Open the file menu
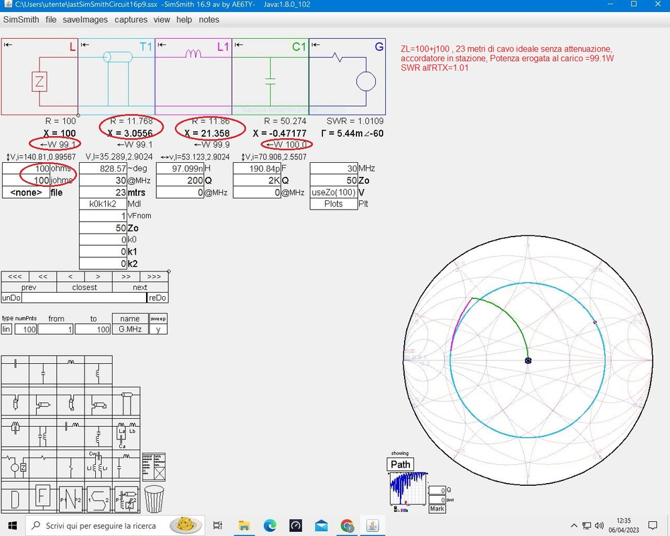This screenshot has width=670, height=536. click(x=51, y=19)
